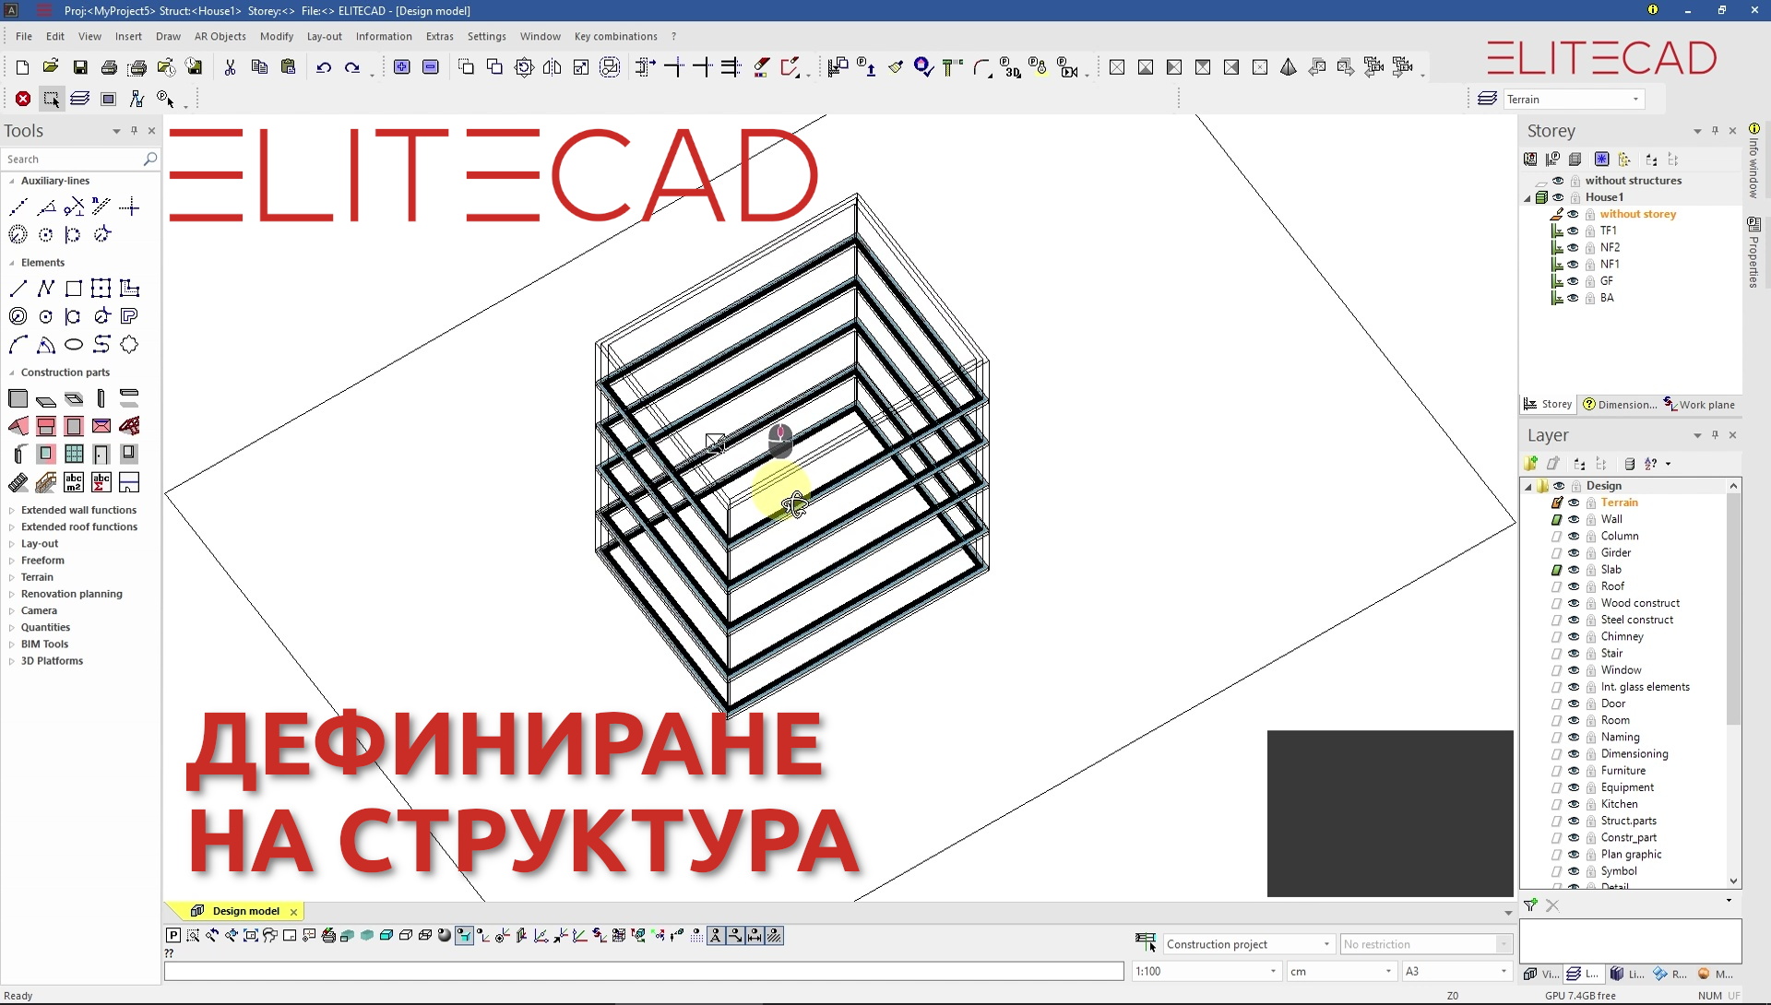1771x1005 pixels.
Task: Open the Extras menu
Action: [x=439, y=36]
